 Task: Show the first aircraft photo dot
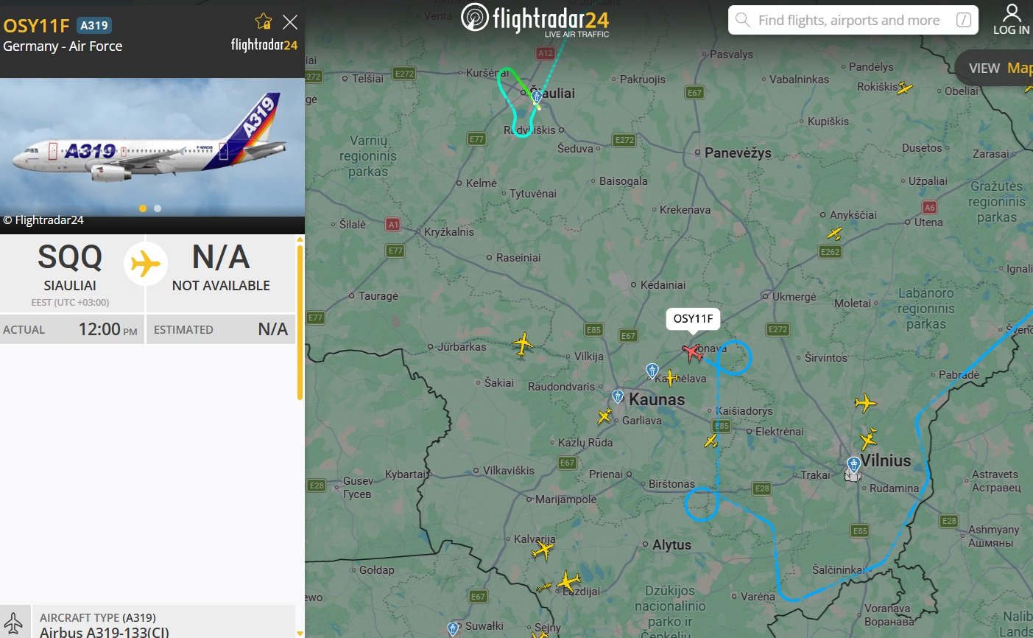coord(143,208)
